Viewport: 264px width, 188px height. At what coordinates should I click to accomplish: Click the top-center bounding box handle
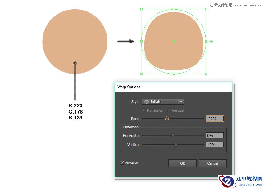pos(174,9)
